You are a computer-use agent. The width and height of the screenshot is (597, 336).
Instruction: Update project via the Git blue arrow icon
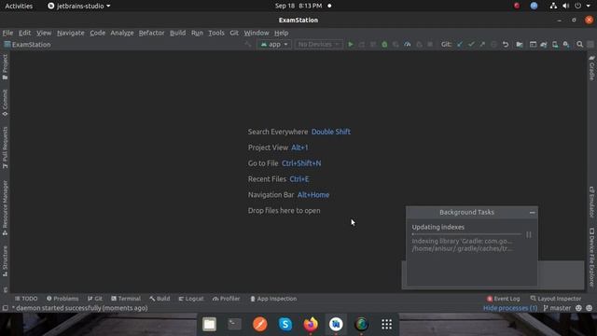[460, 45]
